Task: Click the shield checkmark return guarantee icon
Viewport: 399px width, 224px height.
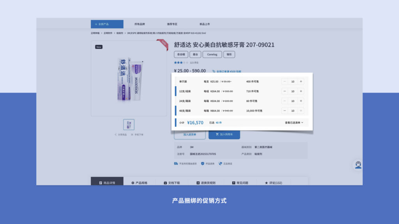Action: coord(203,164)
